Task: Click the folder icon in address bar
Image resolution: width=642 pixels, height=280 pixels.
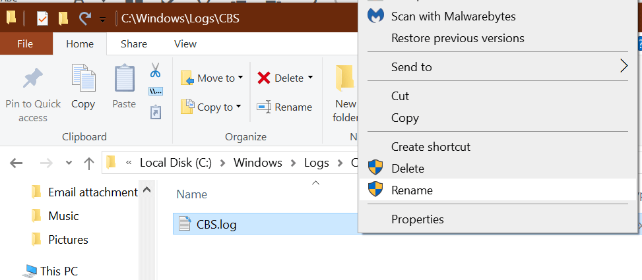Action: 111,163
